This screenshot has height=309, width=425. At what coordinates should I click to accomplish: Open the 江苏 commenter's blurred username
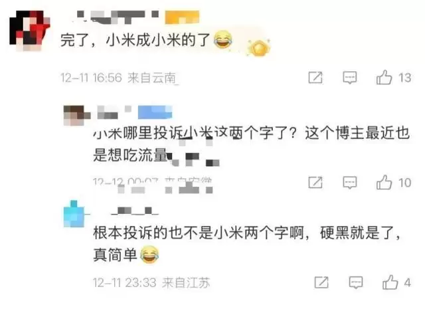(135, 211)
